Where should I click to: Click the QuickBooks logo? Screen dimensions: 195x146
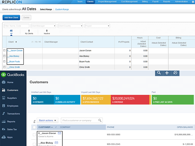[x=13, y=75]
